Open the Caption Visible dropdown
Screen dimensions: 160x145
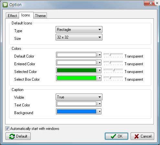coord(79,97)
